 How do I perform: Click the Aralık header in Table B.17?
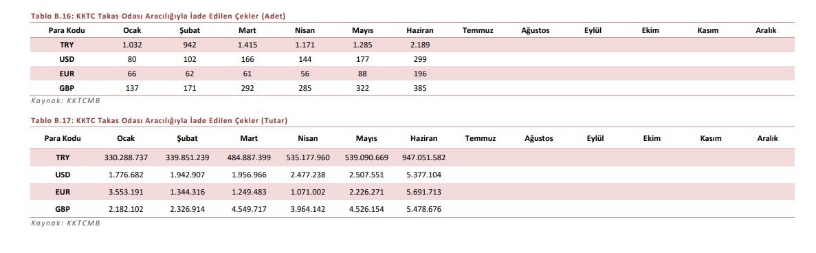coord(768,138)
